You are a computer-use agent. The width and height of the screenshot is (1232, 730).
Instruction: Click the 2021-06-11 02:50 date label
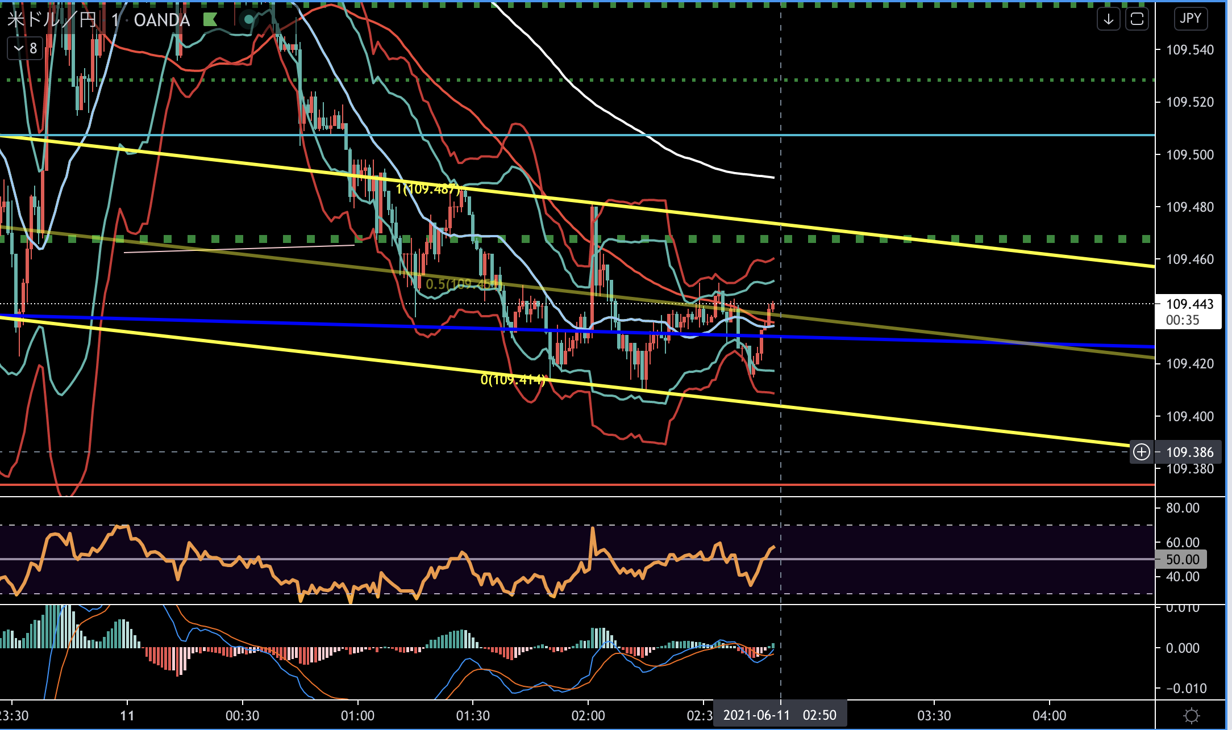[x=780, y=715]
